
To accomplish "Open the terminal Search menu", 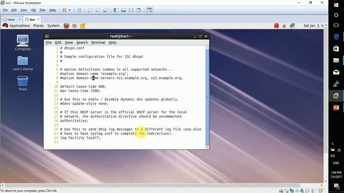I will click(x=82, y=42).
